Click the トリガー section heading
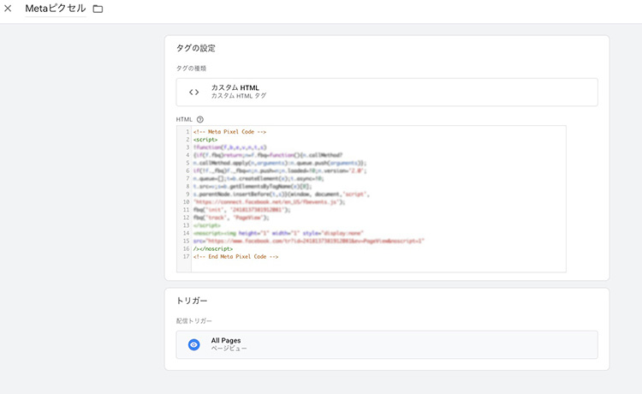The width and height of the screenshot is (642, 394). (x=192, y=301)
